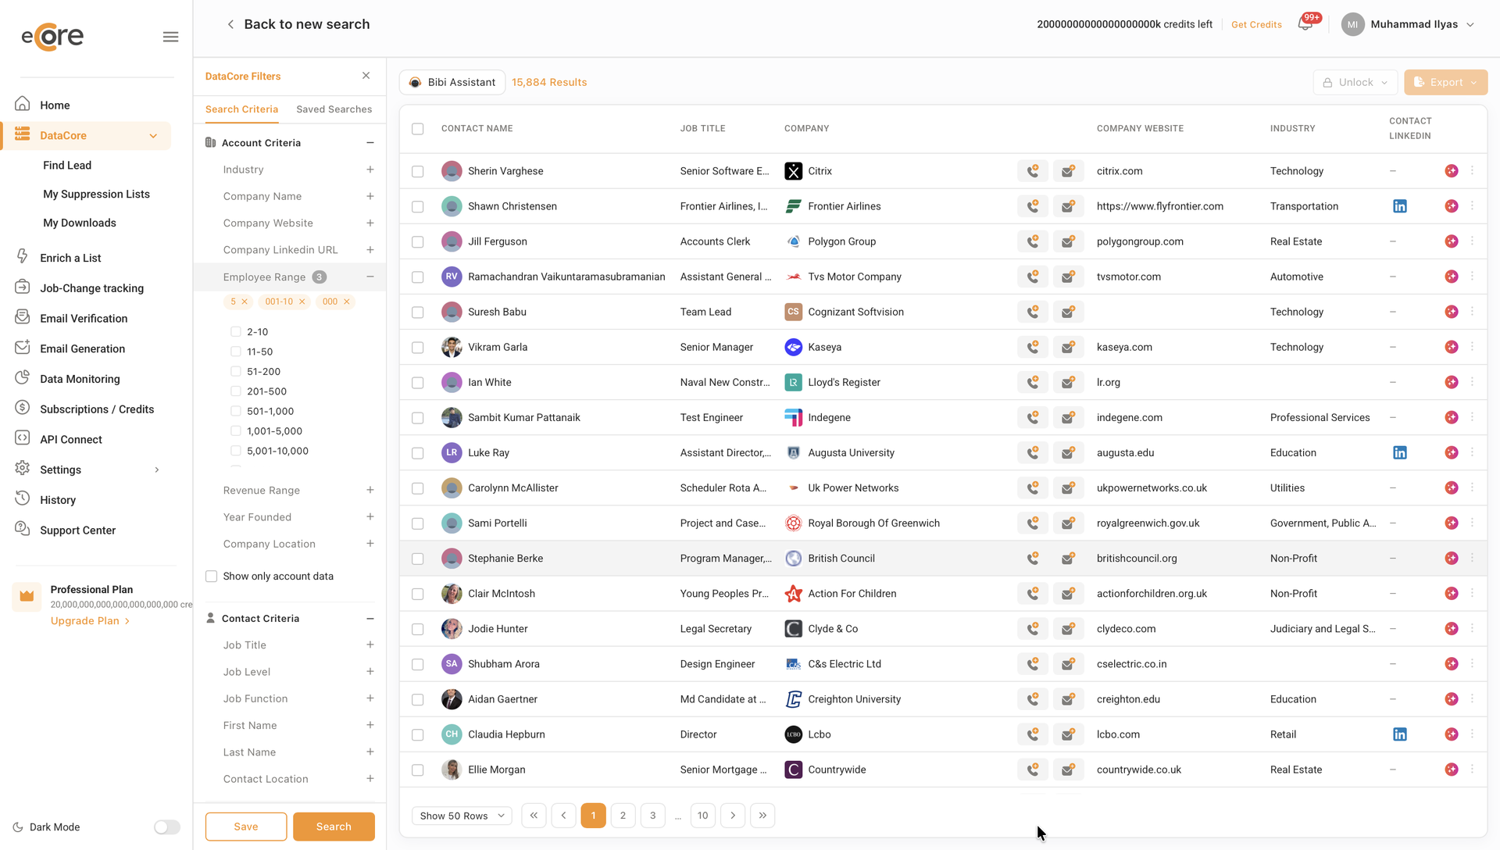Click the Upgrade Plan link
The height and width of the screenshot is (850, 1500).
click(x=90, y=621)
